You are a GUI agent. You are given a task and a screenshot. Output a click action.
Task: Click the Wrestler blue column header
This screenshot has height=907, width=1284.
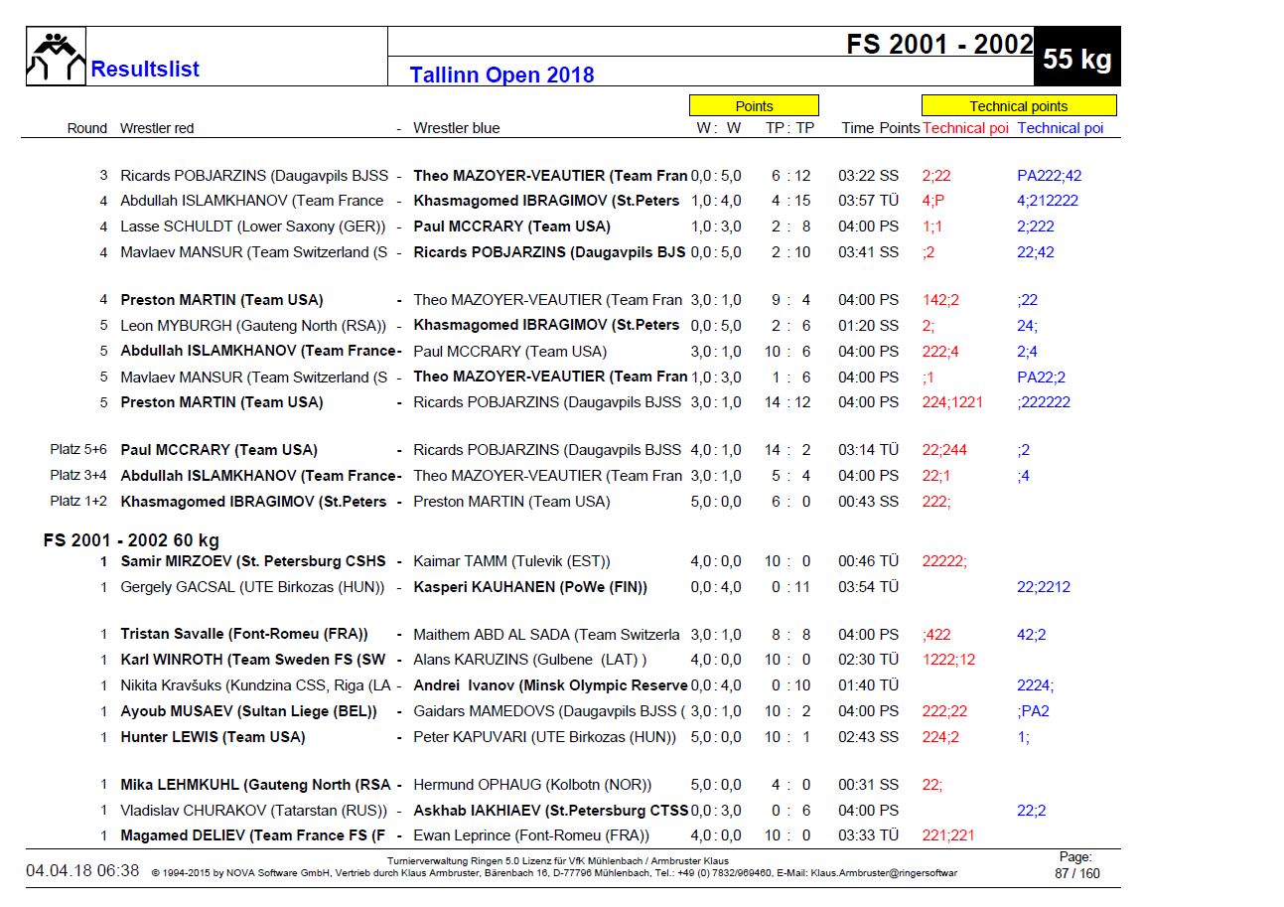(x=457, y=128)
